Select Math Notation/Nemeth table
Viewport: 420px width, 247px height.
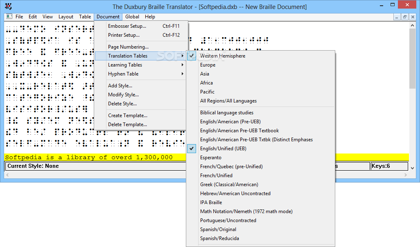pos(260,211)
